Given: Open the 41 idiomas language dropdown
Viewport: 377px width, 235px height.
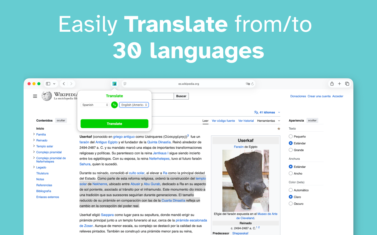Looking at the screenshot, I should pos(267,112).
